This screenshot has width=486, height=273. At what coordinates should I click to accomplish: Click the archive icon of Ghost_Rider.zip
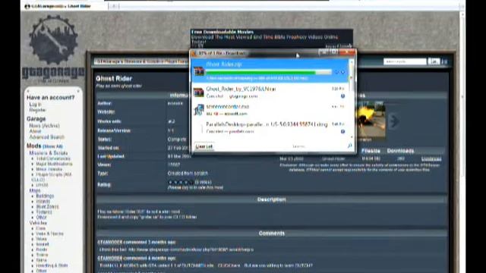199,71
